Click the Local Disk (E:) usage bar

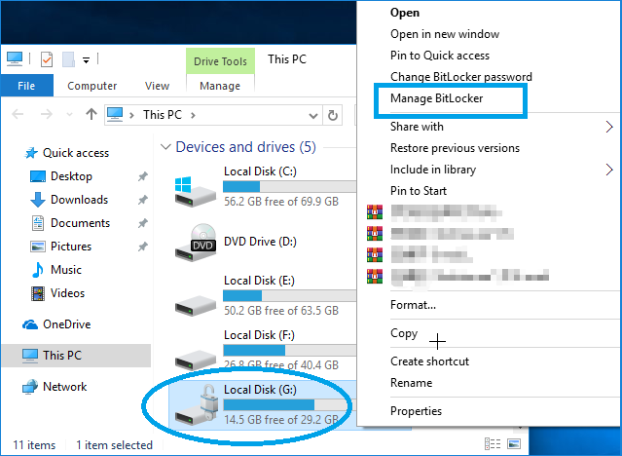(x=289, y=295)
